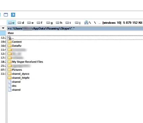Switch to drive j

(x=78, y=23)
